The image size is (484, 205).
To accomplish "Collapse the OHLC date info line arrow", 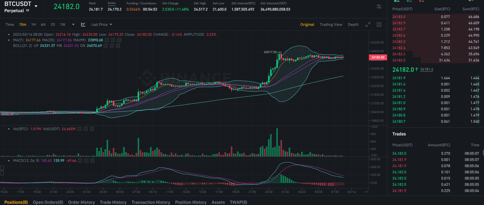I will pyautogui.click(x=9, y=34).
